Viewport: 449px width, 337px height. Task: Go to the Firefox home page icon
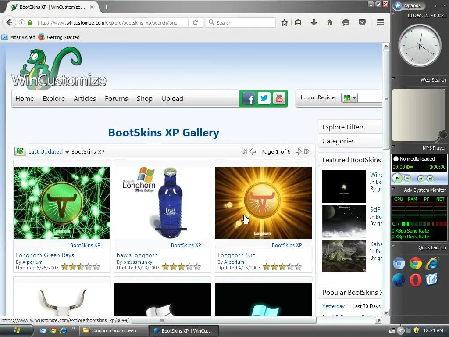pos(330,22)
